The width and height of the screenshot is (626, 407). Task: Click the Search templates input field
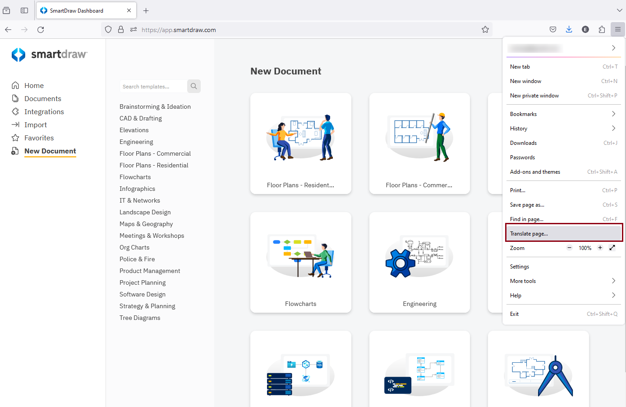click(x=152, y=87)
